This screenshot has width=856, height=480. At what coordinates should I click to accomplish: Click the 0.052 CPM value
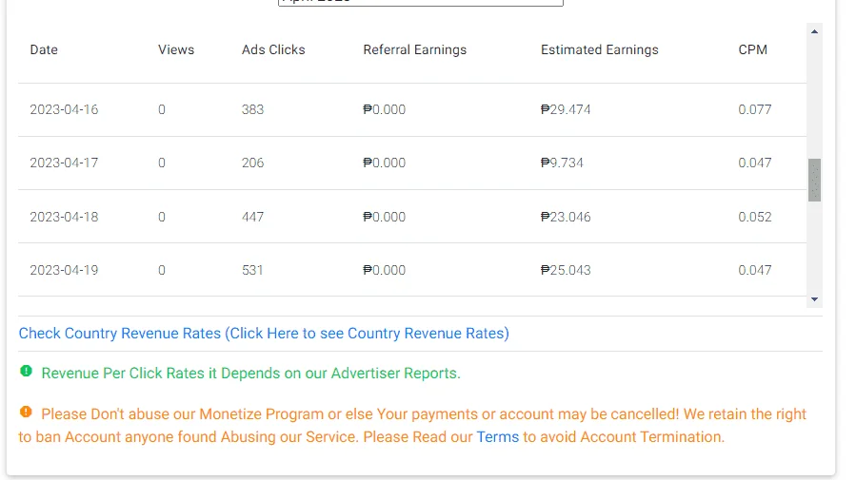[755, 217]
